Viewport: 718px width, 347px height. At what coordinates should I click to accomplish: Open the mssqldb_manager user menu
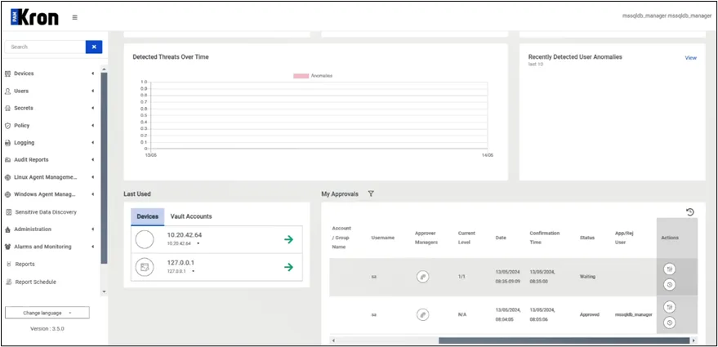(x=667, y=16)
